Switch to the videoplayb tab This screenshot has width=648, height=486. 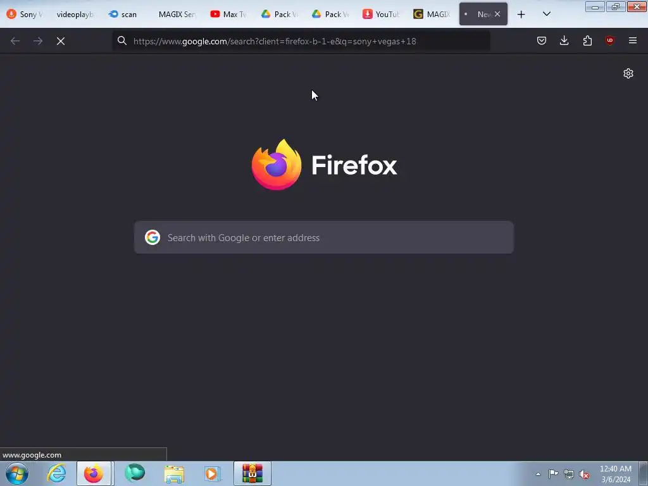point(75,15)
